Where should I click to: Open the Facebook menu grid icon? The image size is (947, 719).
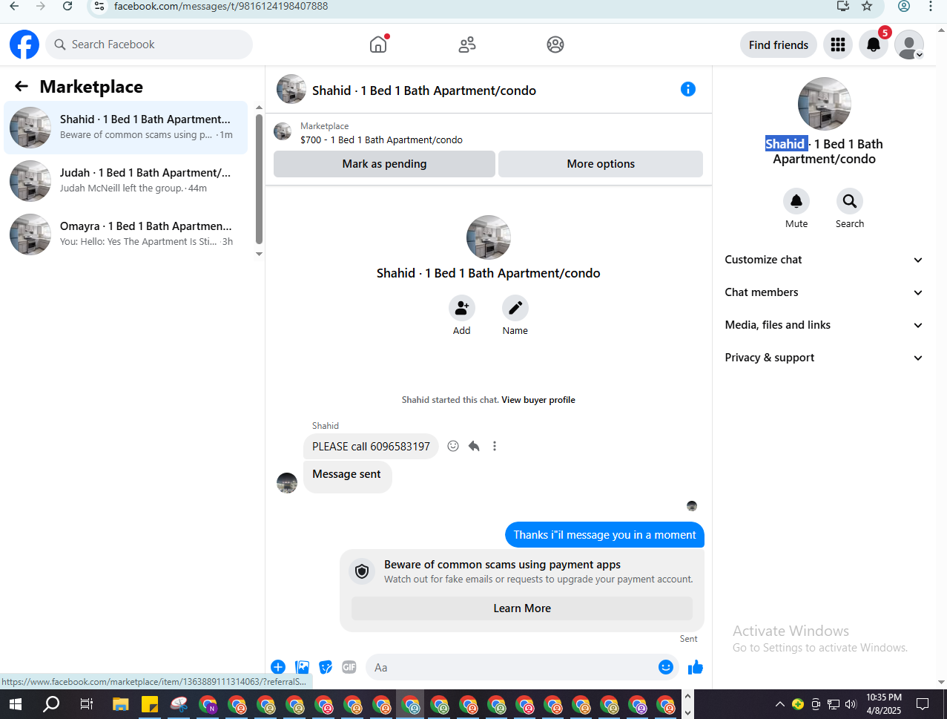click(838, 45)
